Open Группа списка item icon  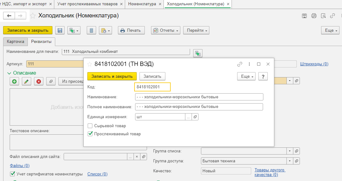(297, 151)
